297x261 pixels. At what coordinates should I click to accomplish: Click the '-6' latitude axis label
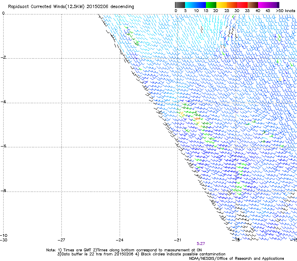click(3, 146)
